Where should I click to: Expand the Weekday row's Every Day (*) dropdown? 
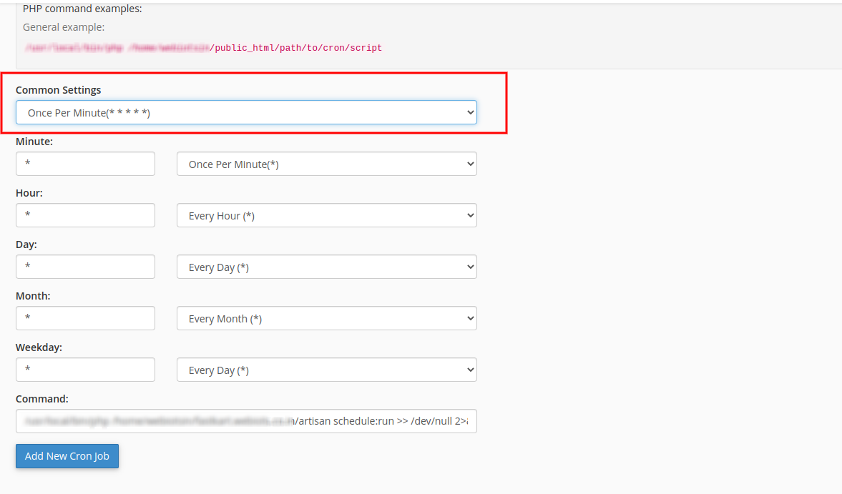(x=326, y=370)
